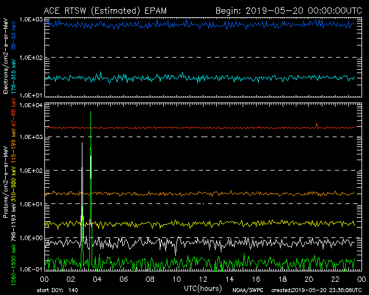Click the tallest white proton spike peak
This screenshot has width=369, height=295.
(91, 113)
